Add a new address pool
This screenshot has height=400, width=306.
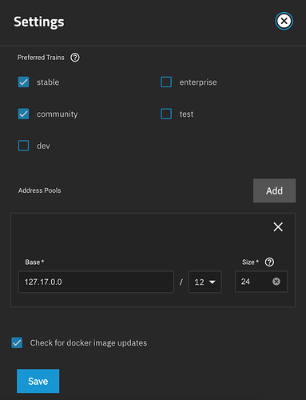pos(274,190)
